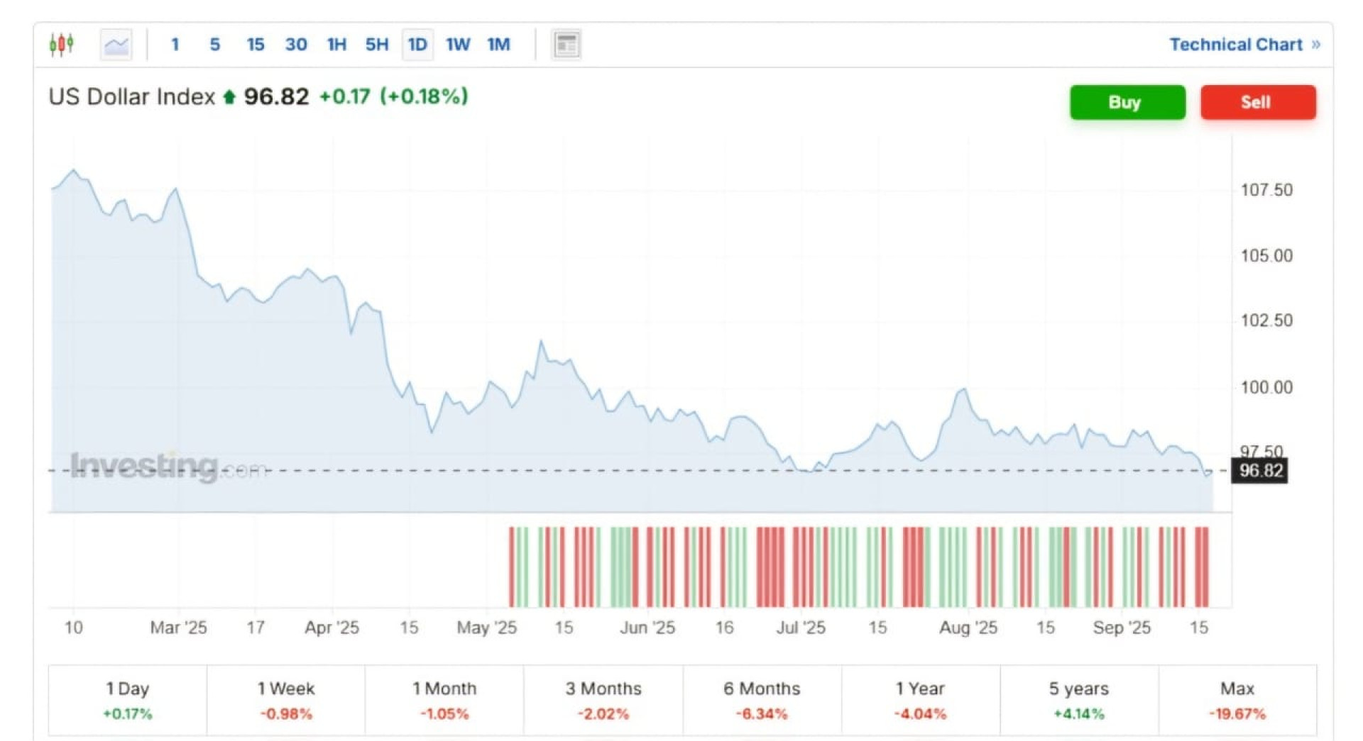The width and height of the screenshot is (1363, 741).
Task: Set chart to 1M timeframe
Action: (498, 45)
